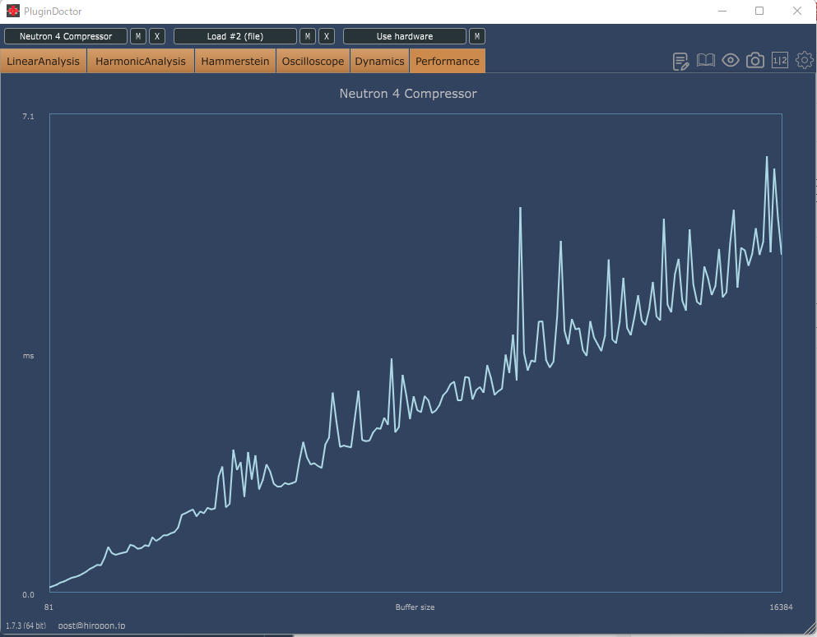Toggle M button for Neutron 4 Compressor
The image size is (817, 637).
138,36
